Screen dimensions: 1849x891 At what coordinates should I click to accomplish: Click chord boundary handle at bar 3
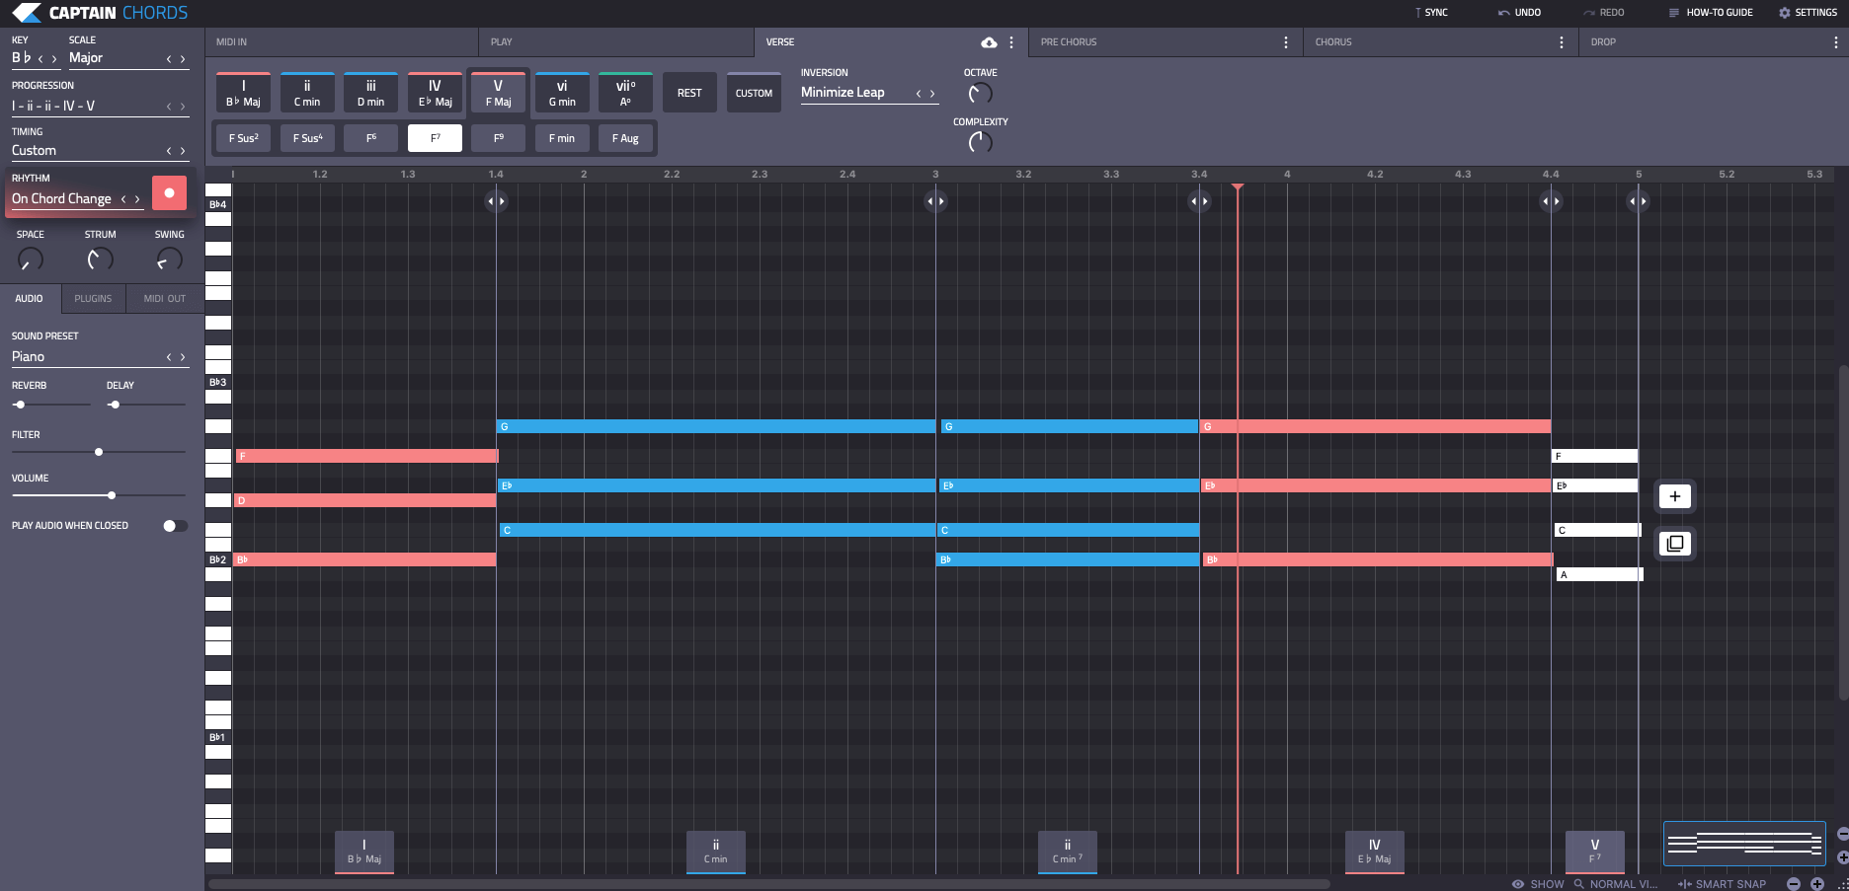[935, 201]
